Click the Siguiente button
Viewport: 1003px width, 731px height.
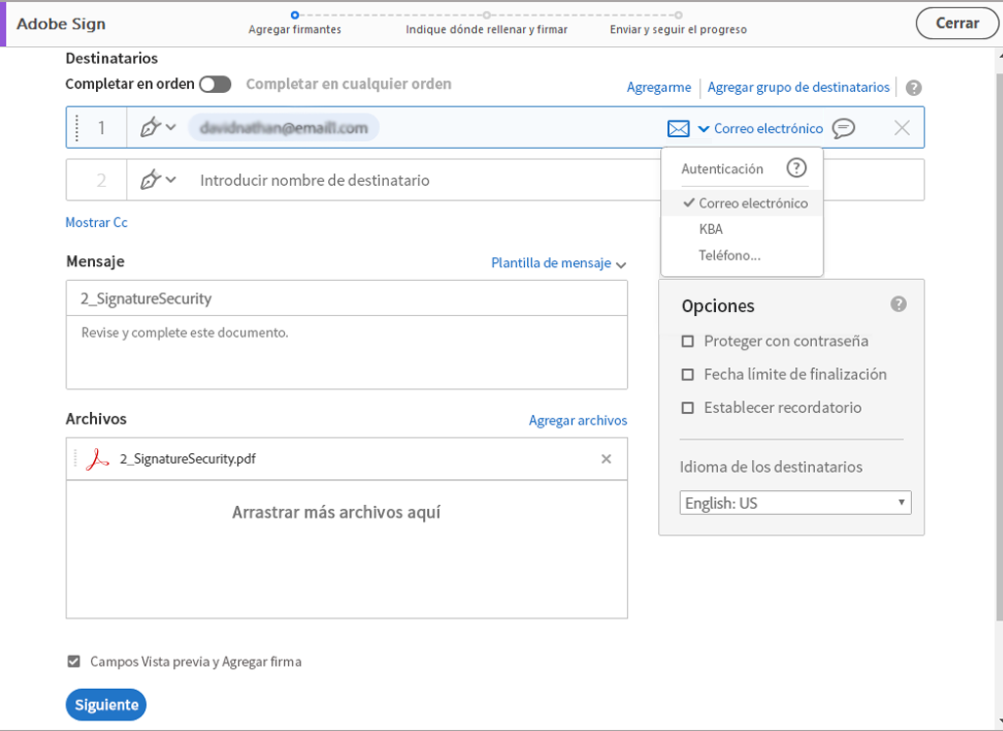coord(105,705)
